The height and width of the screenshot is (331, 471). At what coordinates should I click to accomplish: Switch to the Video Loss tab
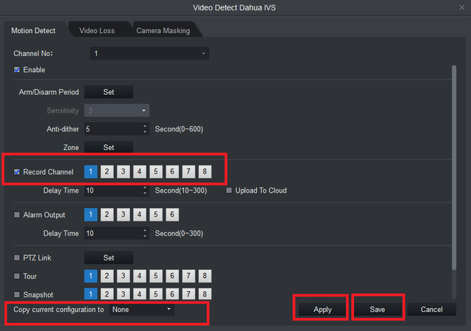coord(97,30)
